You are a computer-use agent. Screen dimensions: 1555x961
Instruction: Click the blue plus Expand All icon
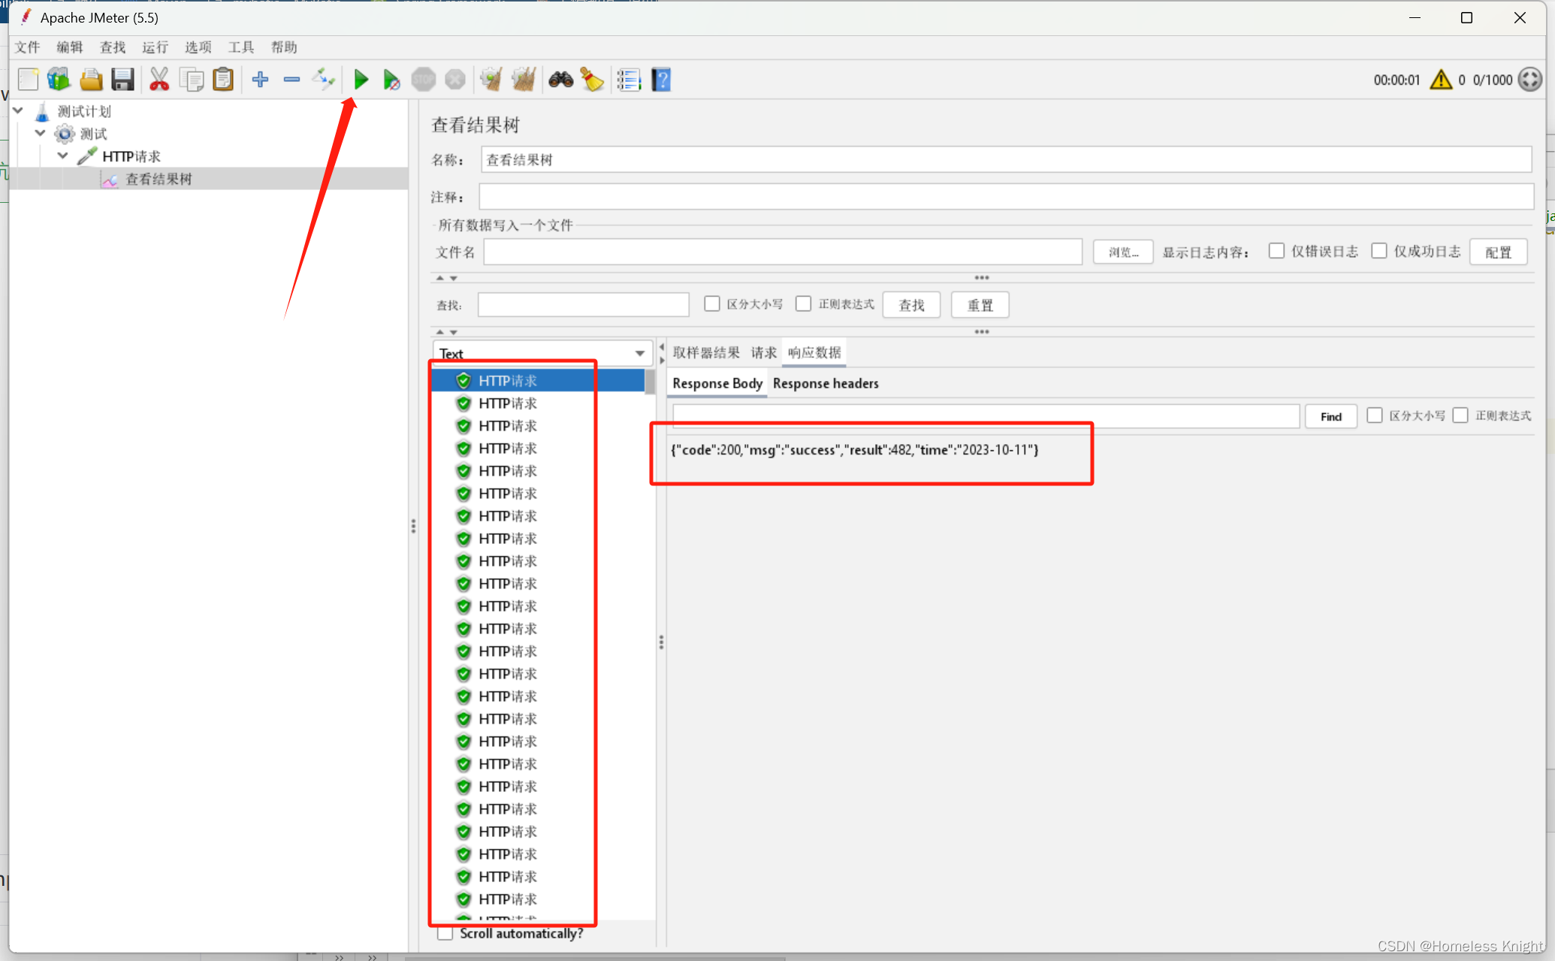point(261,80)
